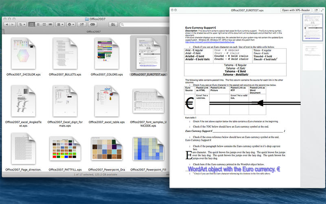Image resolution: width=326 pixels, height=204 pixels.
Task: Click Open with XPS-Reader button
Action: pyautogui.click(x=296, y=10)
